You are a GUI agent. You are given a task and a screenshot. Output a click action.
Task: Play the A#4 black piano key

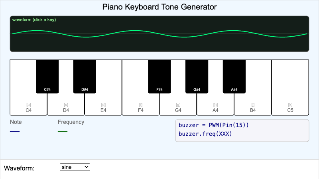click(234, 76)
